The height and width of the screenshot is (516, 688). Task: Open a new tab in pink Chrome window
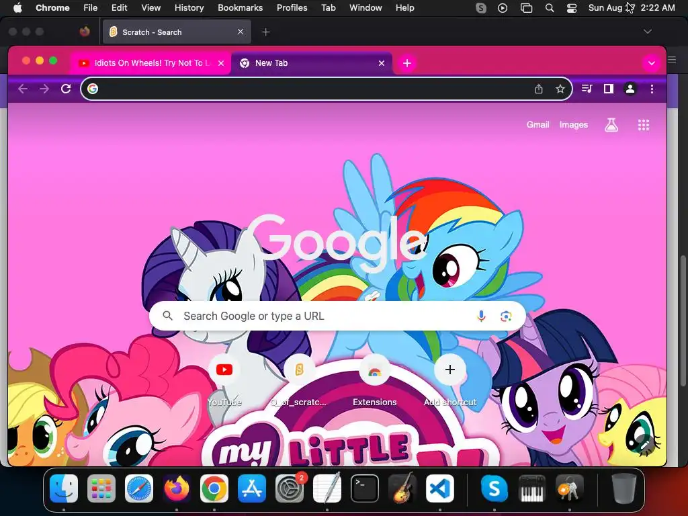pos(407,63)
